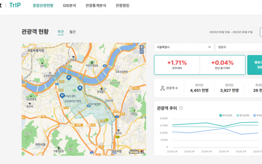Select the 주간 weekly tab

click(61, 32)
